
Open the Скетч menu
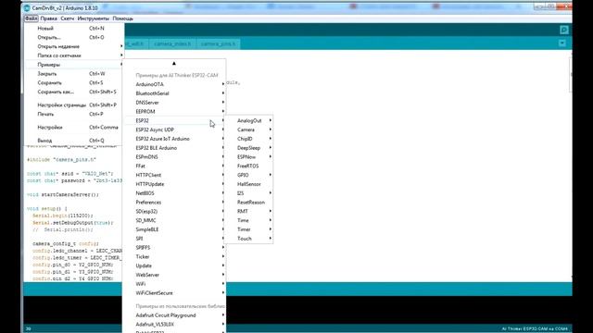[68, 18]
